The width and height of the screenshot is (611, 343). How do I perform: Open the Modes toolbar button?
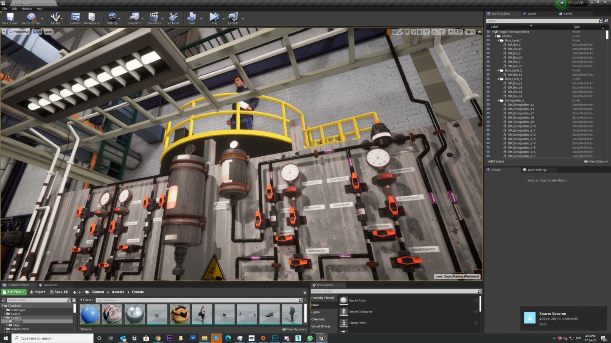tap(56, 18)
